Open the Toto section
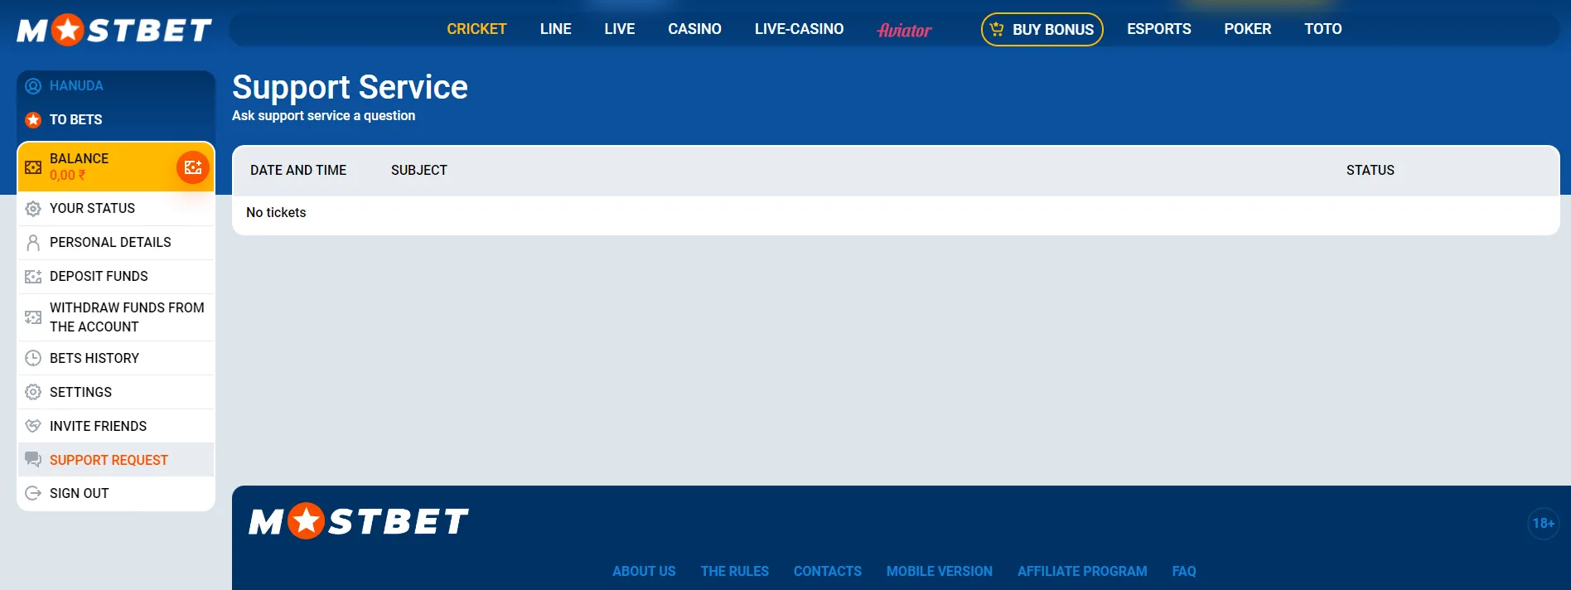Image resolution: width=1571 pixels, height=590 pixels. click(1323, 29)
